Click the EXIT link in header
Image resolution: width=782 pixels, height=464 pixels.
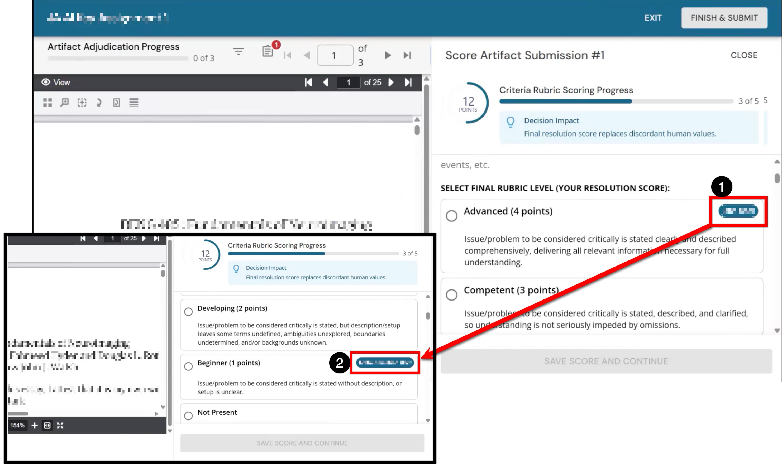[x=653, y=18]
